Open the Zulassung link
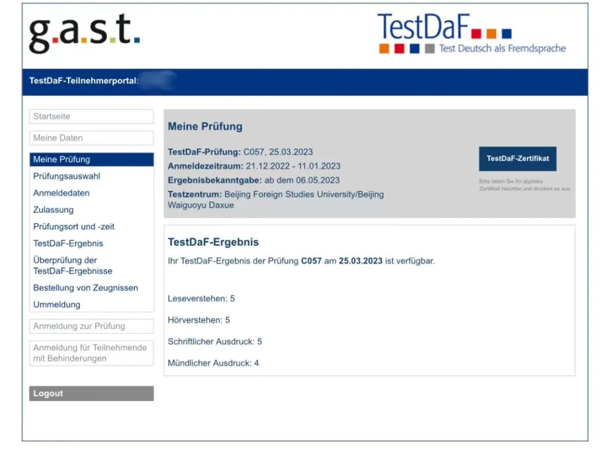612x460 pixels. pos(53,210)
